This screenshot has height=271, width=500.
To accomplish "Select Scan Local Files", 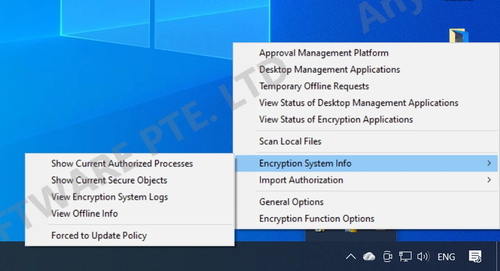I will tap(366, 141).
